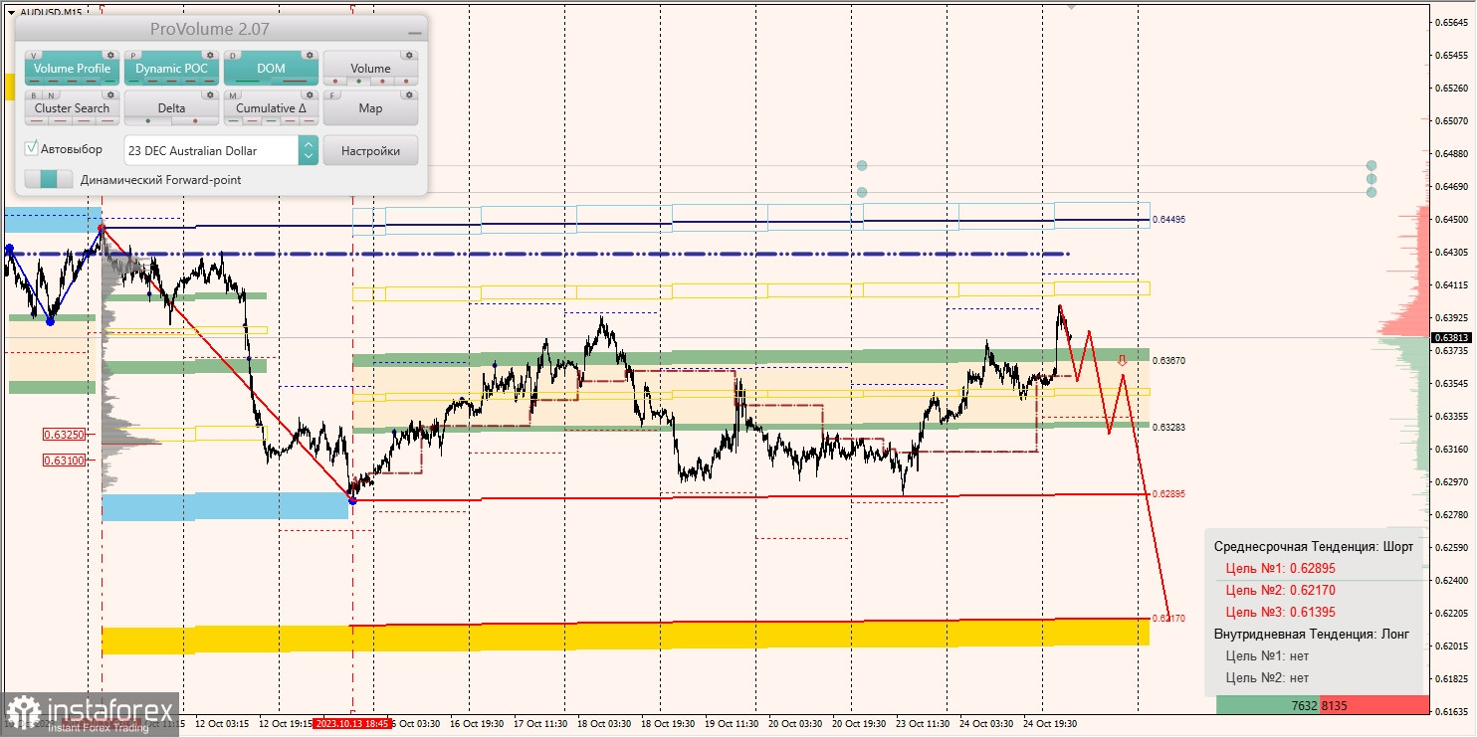Select green-dot segment under Delta
Screen dimensions: 1477x737
click(148, 121)
